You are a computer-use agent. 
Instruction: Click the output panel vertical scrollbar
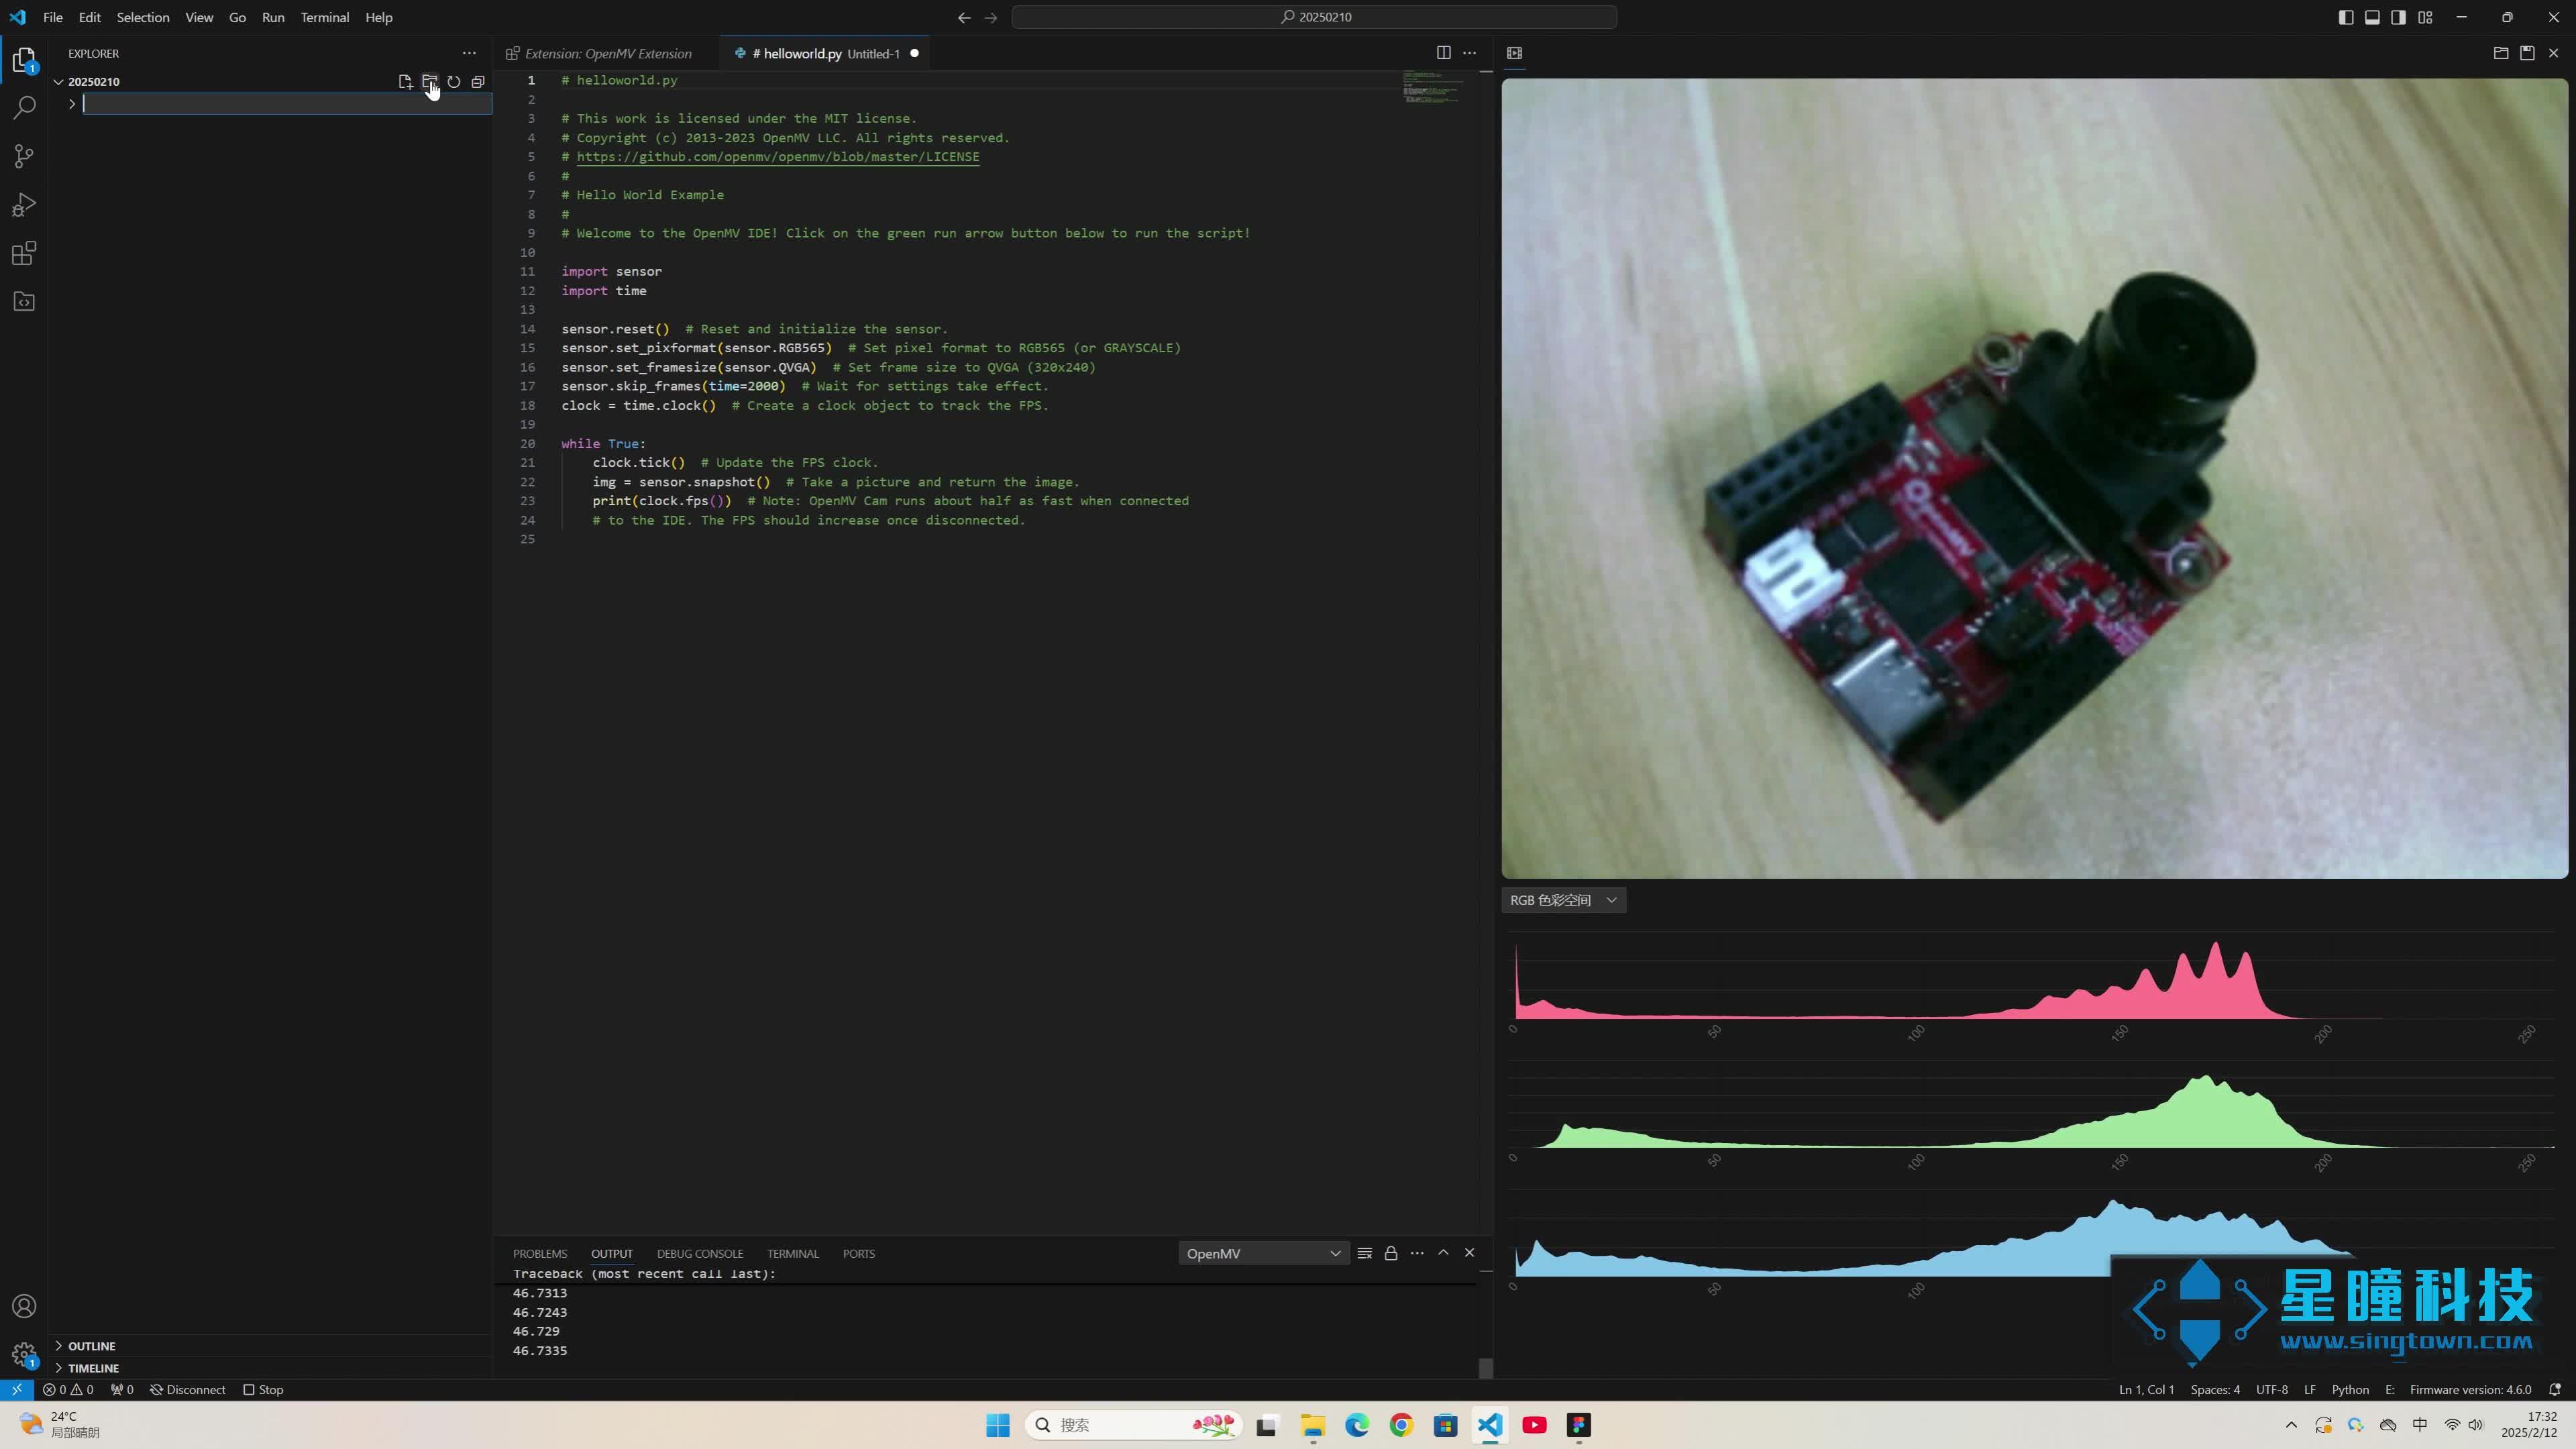pos(1485,1366)
